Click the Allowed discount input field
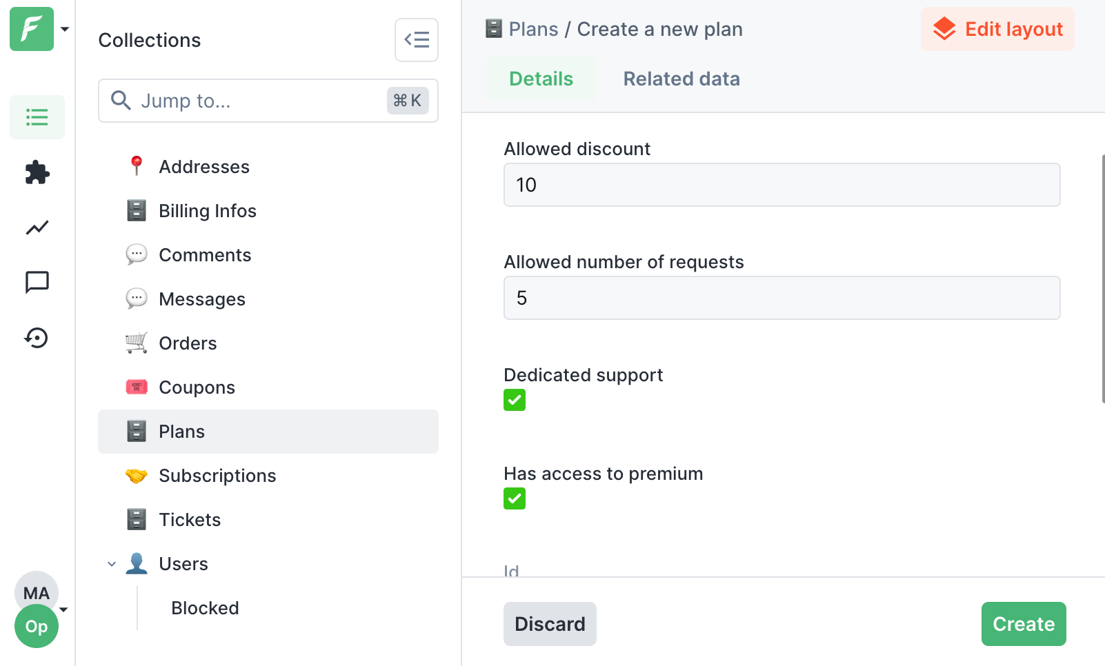1105x666 pixels. point(782,185)
